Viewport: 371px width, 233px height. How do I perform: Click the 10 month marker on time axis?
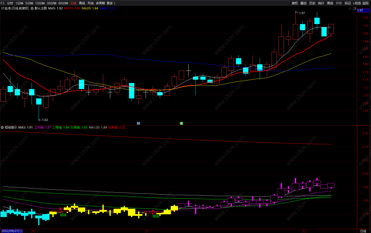pos(33,231)
